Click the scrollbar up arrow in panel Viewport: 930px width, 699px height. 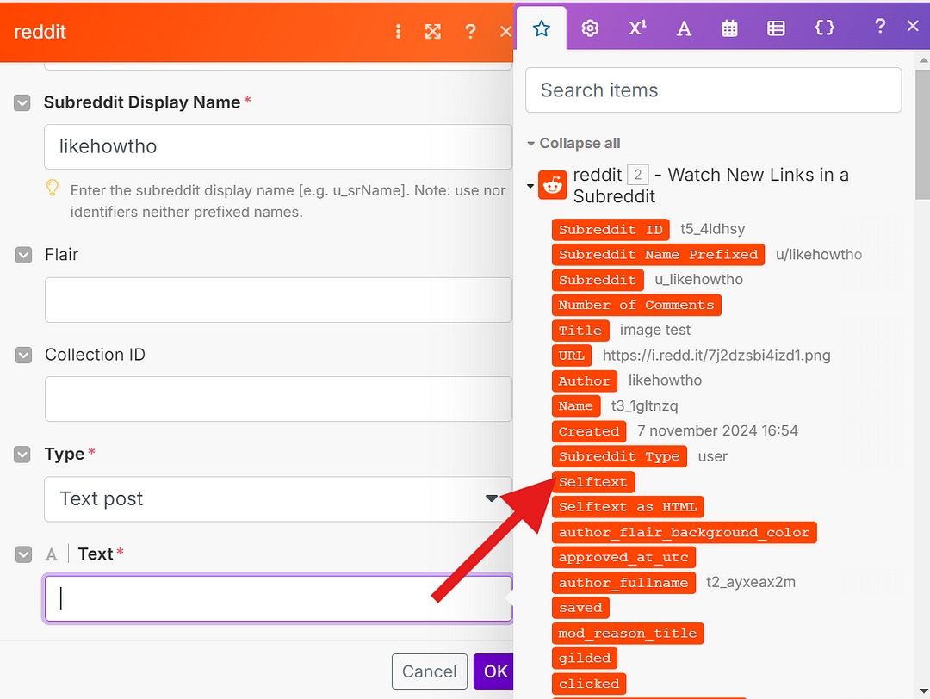point(923,60)
